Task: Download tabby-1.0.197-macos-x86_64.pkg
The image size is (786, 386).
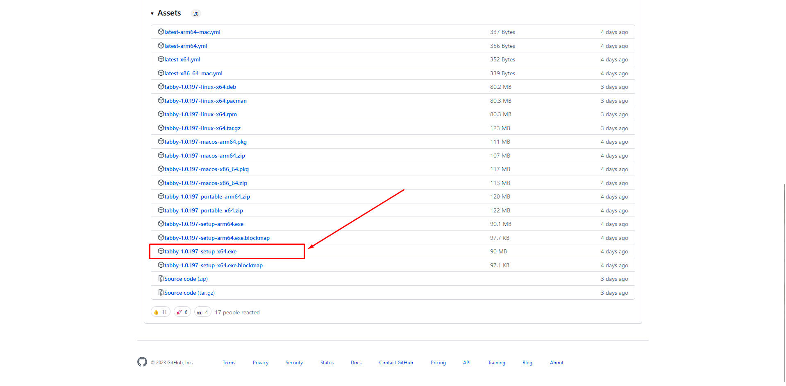Action: pyautogui.click(x=207, y=169)
